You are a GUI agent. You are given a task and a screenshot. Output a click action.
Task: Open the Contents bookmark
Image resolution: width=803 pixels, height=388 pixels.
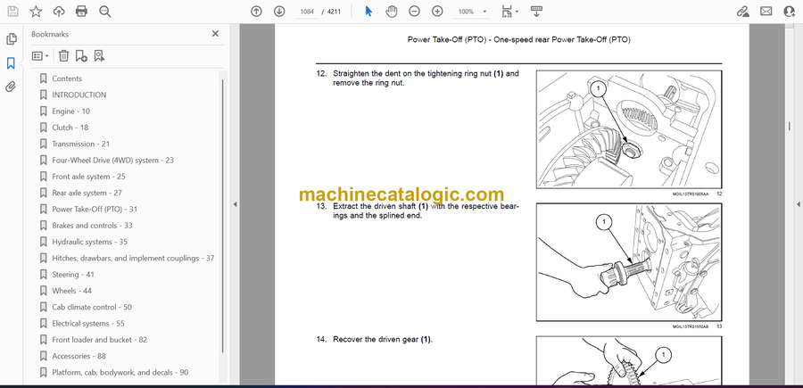click(x=67, y=78)
